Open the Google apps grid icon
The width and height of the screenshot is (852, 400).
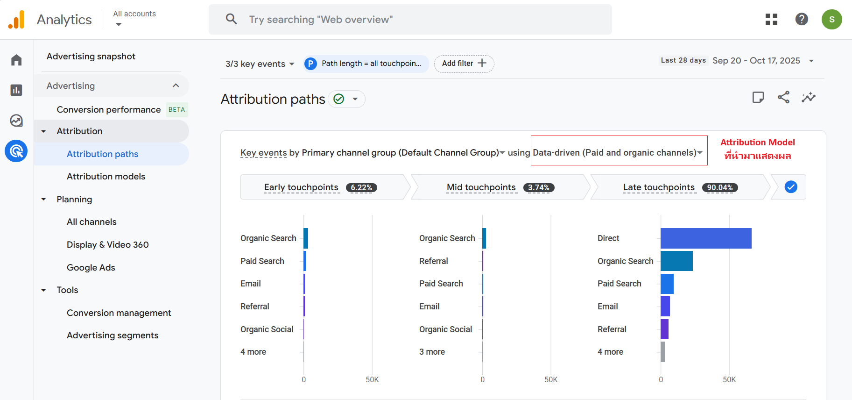pyautogui.click(x=771, y=19)
